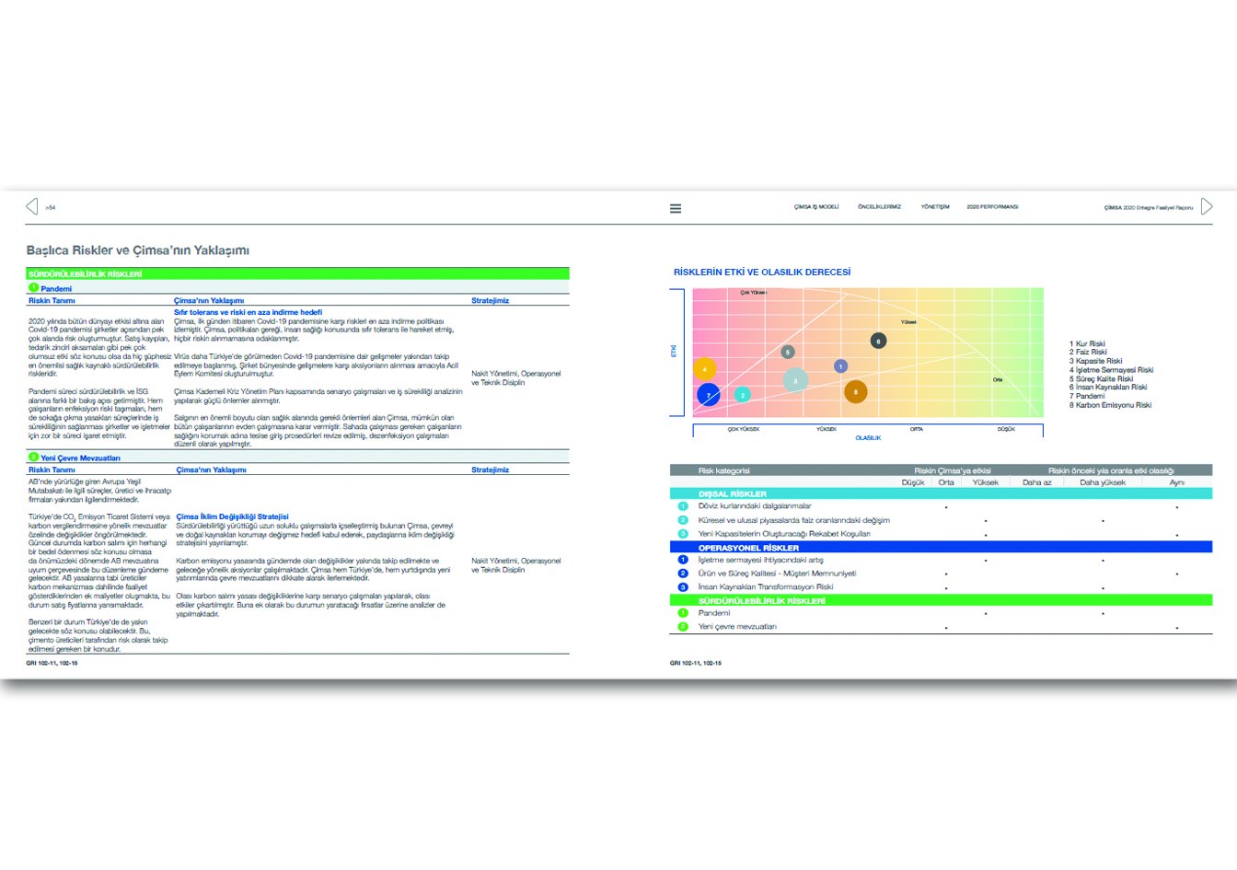
Task: Click the Çimsa İklim Değişikliği Stratejisi heading
Action: point(232,516)
